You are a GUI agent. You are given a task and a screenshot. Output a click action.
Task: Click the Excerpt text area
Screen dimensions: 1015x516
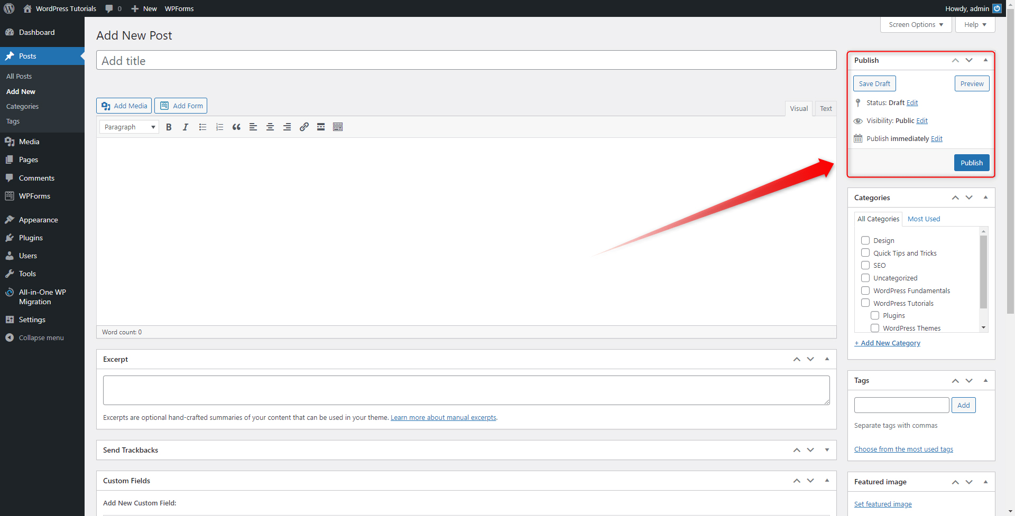[x=466, y=390]
